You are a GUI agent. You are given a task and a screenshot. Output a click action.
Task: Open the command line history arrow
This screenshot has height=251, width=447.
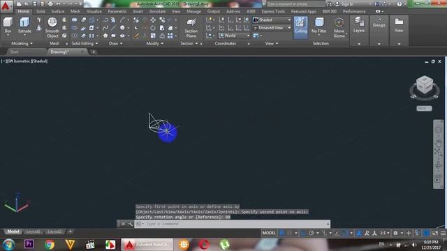point(328,224)
